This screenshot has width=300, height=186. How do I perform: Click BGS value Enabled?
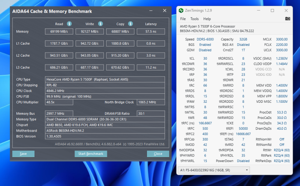click(205, 45)
